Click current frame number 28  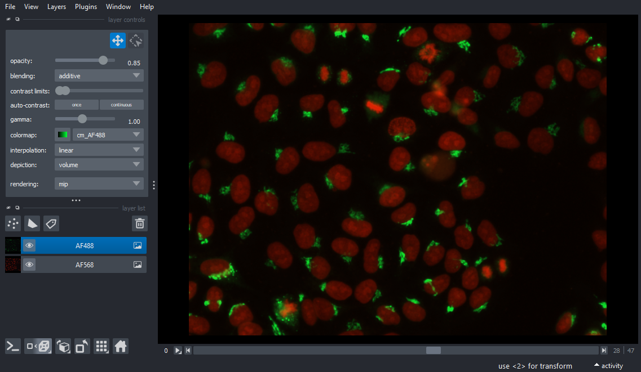[x=616, y=351]
